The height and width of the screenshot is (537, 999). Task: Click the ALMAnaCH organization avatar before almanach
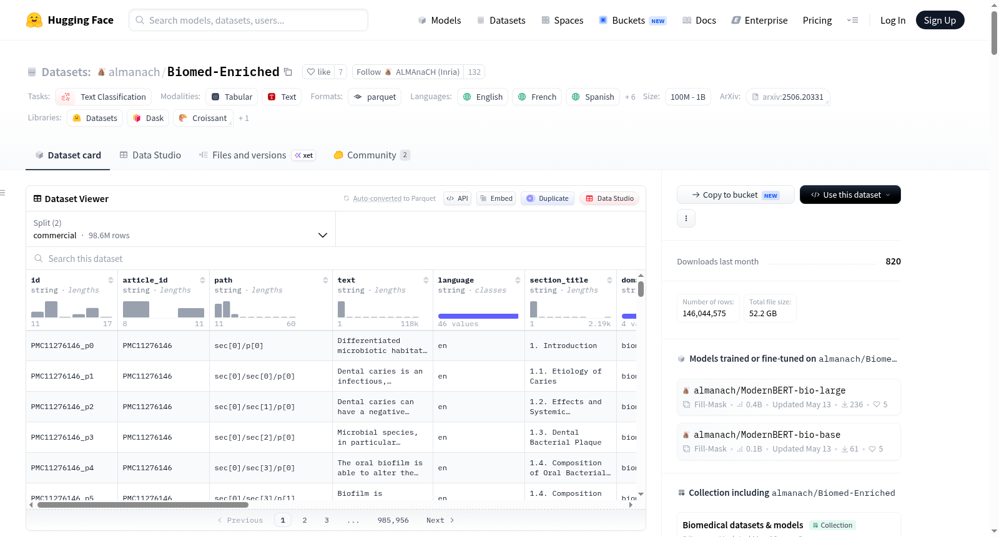pos(101,72)
